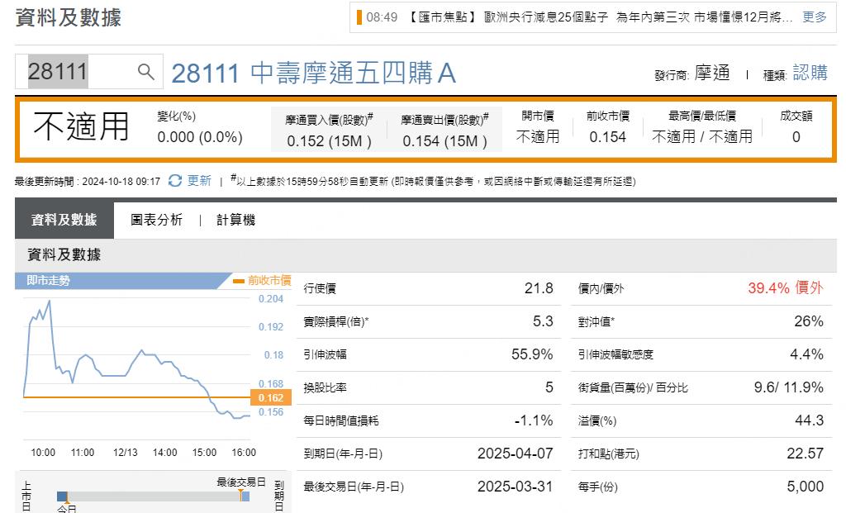Screen dimensions: 846x513
Task: Click the 摩通賣出價 ask price box
Action: [444, 131]
